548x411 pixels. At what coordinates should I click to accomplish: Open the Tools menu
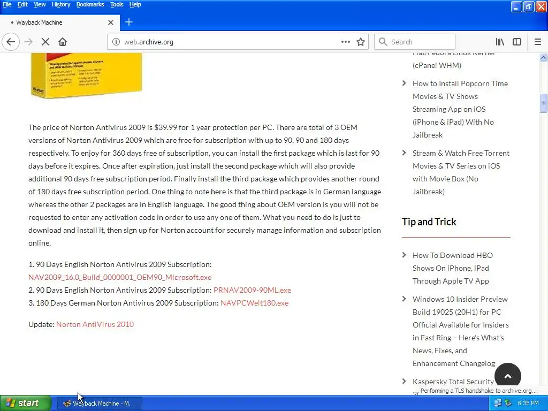[x=117, y=4]
